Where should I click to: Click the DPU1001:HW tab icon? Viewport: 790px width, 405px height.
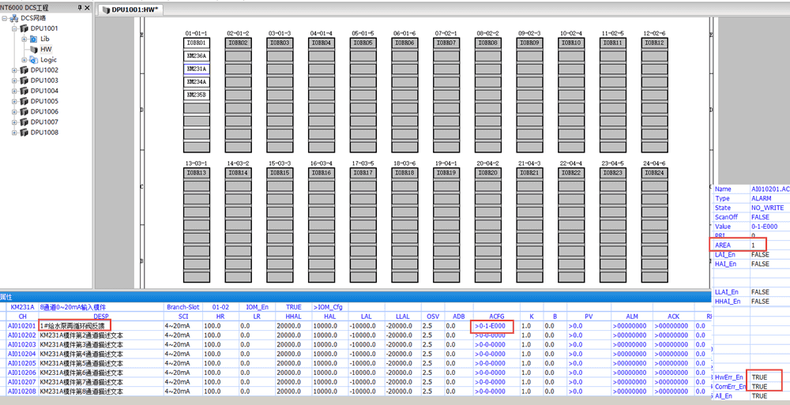106,10
